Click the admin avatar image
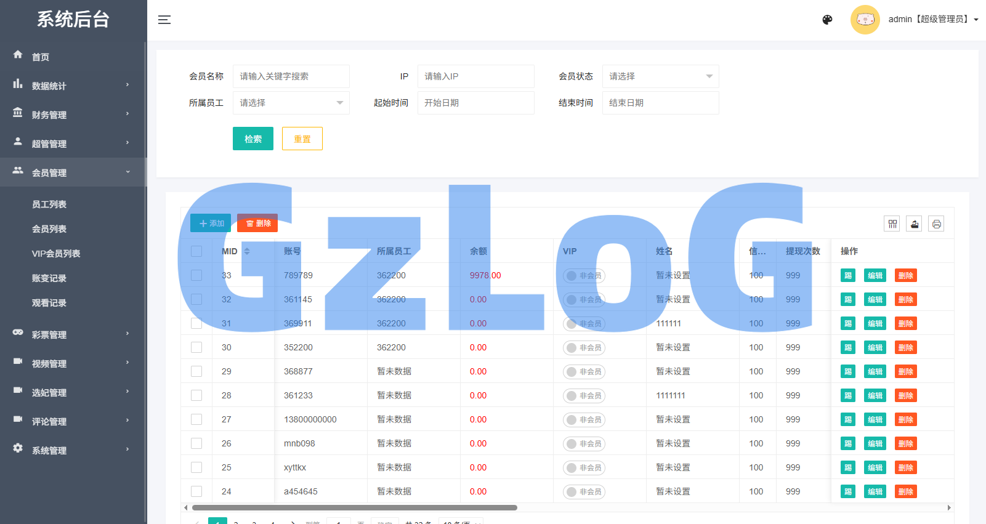Viewport: 986px width, 524px height. click(865, 20)
